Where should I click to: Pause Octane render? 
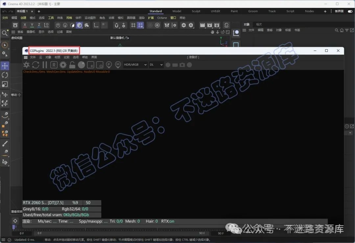[x=45, y=65]
